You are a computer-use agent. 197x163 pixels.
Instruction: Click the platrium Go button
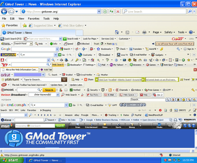[x=64, y=80]
